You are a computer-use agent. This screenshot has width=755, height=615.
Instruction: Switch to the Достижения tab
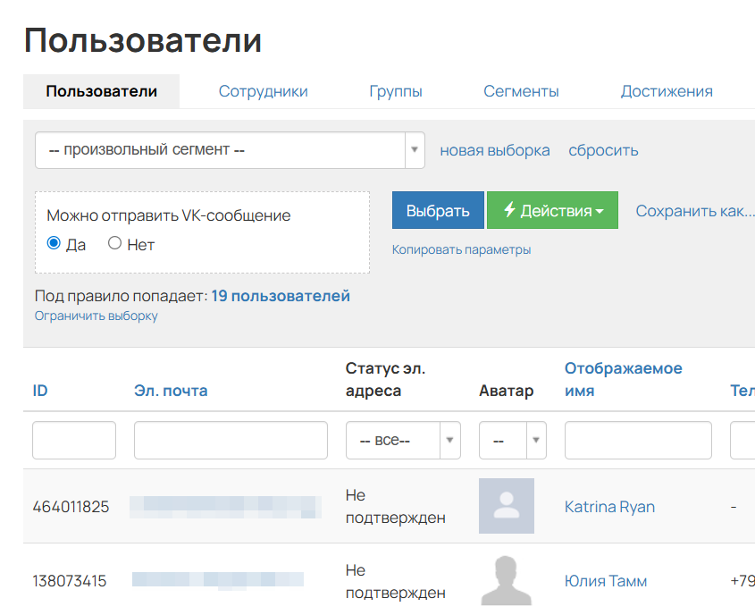tap(667, 90)
